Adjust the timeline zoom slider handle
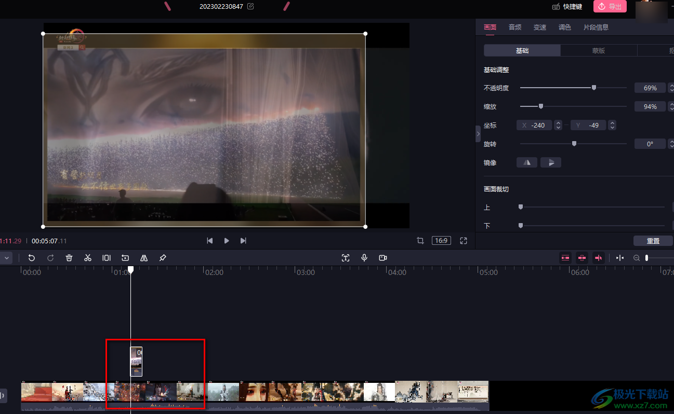The height and width of the screenshot is (414, 674). pos(647,258)
